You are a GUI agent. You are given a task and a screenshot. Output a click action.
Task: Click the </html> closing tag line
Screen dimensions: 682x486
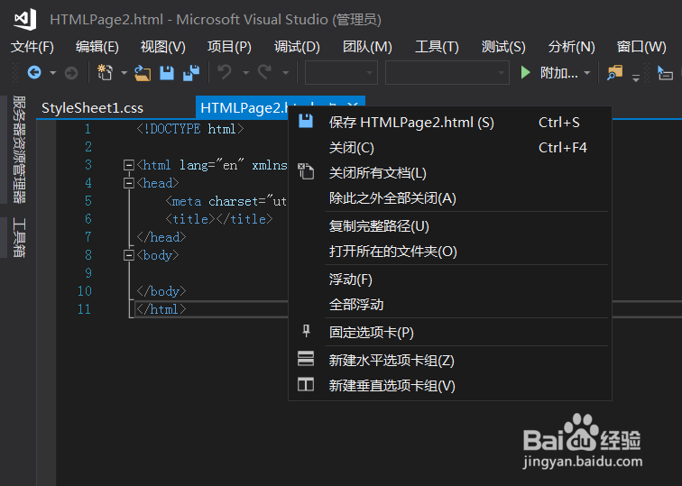coord(161,309)
